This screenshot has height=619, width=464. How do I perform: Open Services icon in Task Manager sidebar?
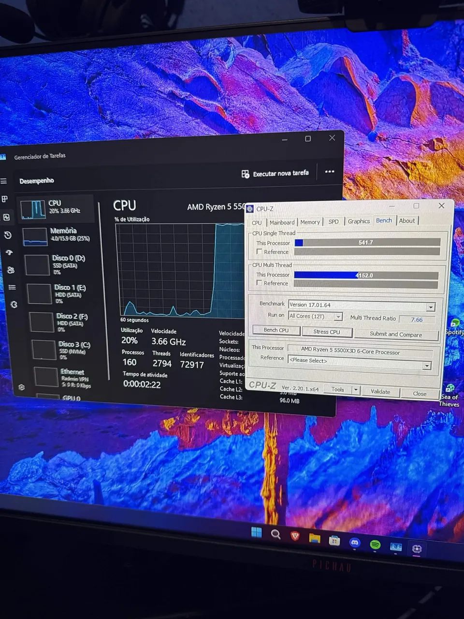click(14, 305)
